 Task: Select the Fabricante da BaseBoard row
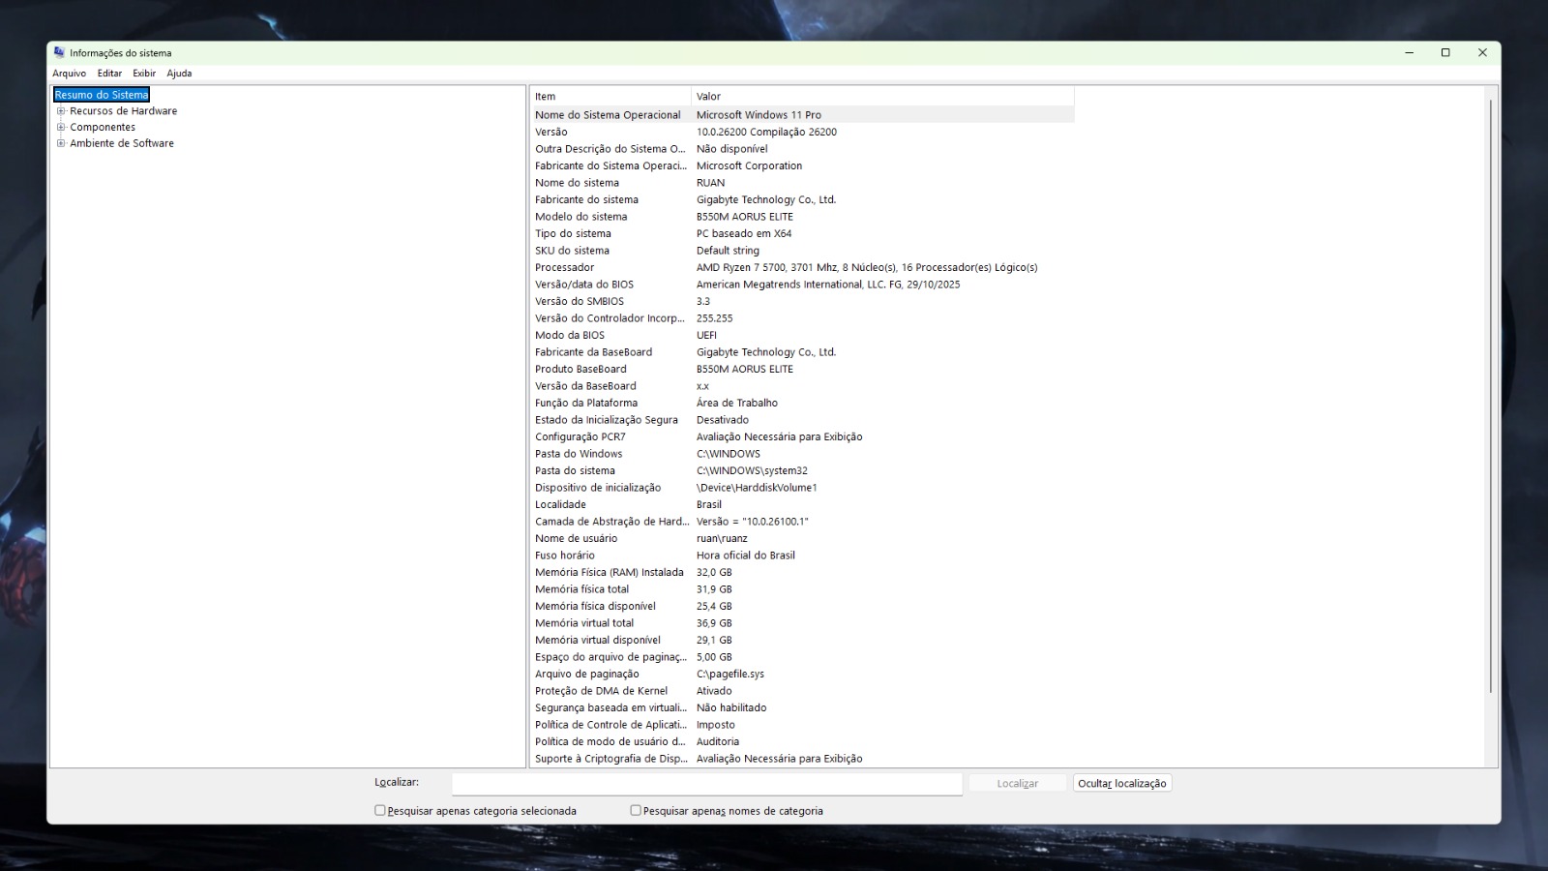[802, 352]
